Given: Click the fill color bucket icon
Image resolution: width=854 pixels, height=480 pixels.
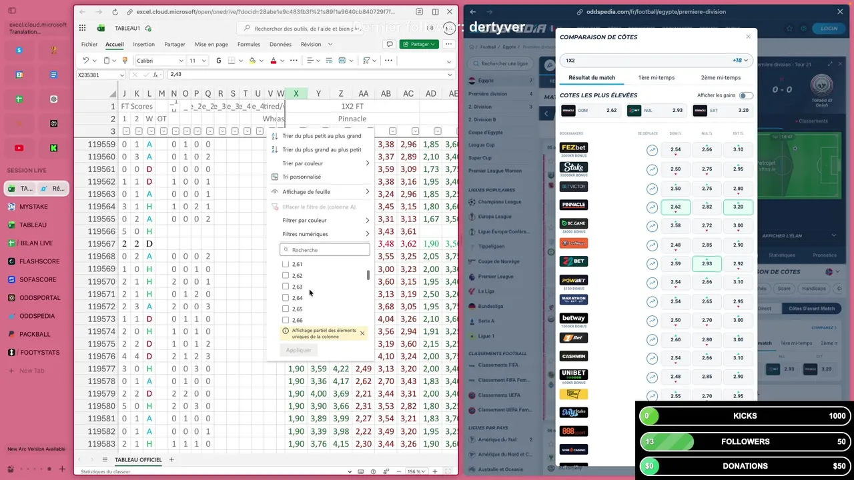Looking at the screenshot, I should click(x=252, y=61).
